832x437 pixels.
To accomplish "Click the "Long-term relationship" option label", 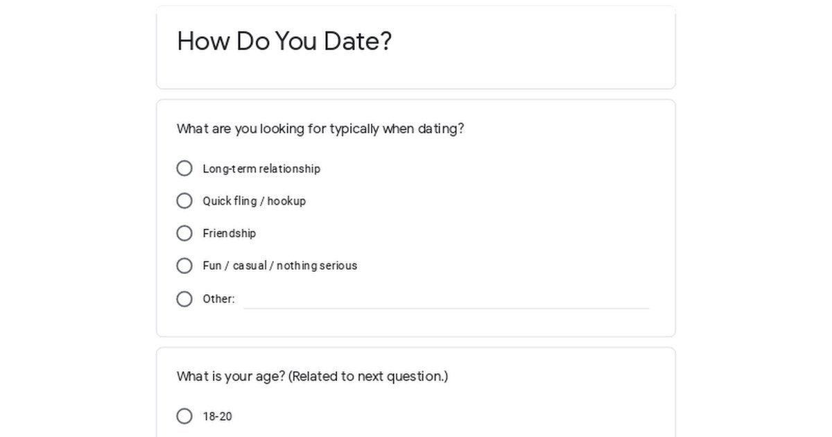I will 261,169.
